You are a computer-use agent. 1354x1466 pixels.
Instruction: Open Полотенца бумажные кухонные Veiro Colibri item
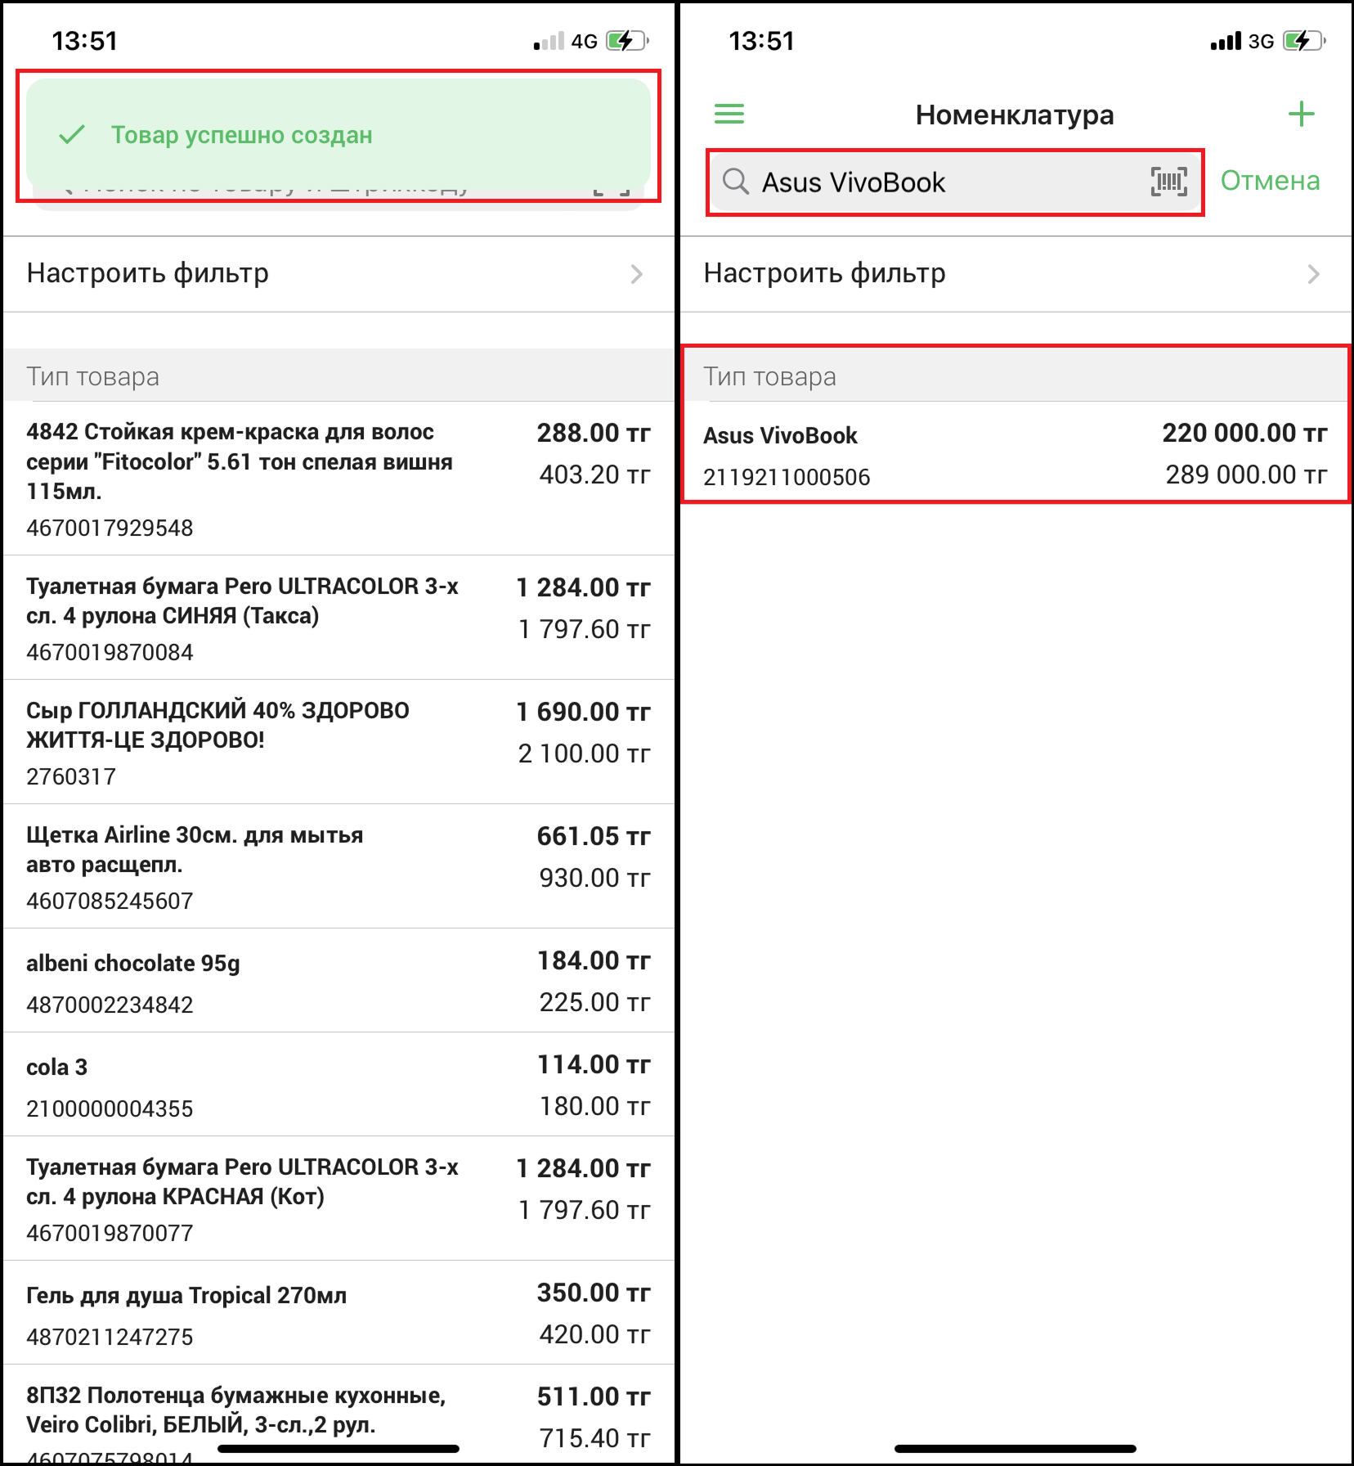pos(338,1414)
